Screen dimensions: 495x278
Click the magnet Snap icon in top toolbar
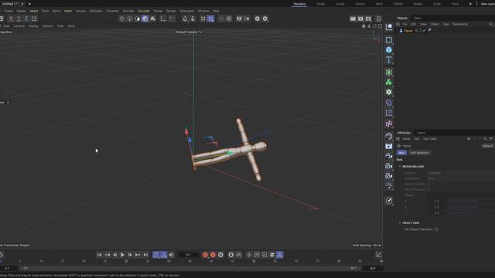(x=185, y=19)
